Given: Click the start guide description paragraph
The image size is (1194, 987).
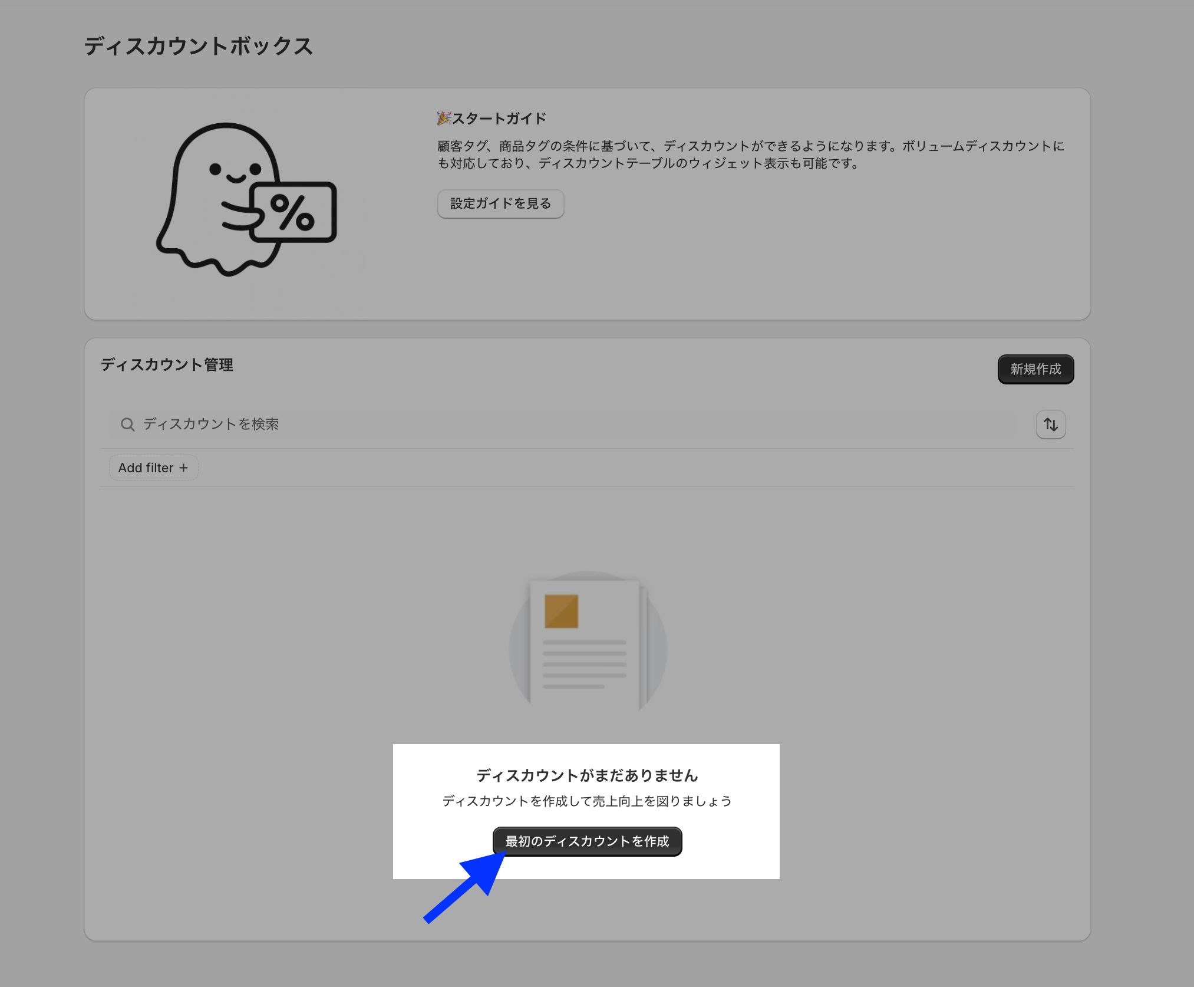Looking at the screenshot, I should pyautogui.click(x=750, y=154).
